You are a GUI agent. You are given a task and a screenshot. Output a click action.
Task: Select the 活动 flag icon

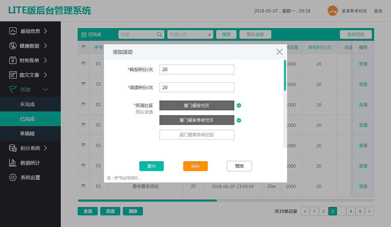click(12, 90)
